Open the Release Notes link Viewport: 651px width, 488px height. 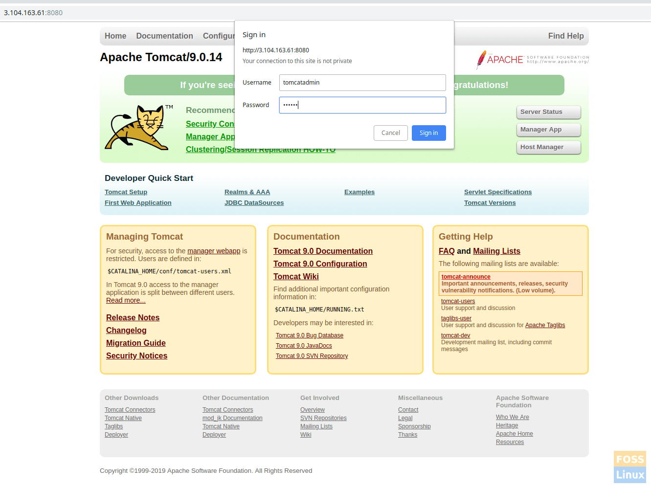(x=133, y=318)
